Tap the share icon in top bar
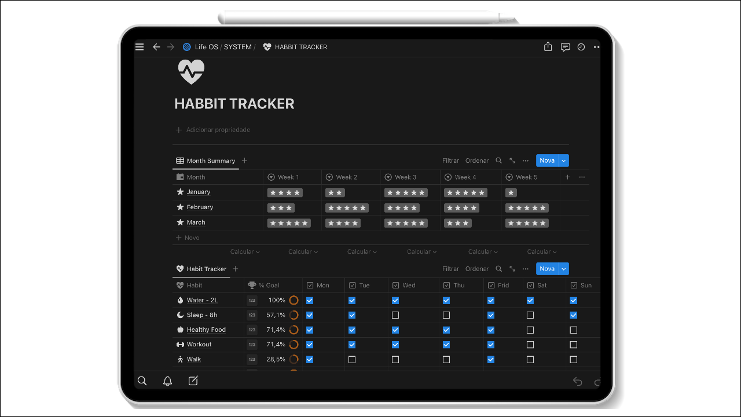Viewport: 741px width, 417px height. tap(548, 47)
